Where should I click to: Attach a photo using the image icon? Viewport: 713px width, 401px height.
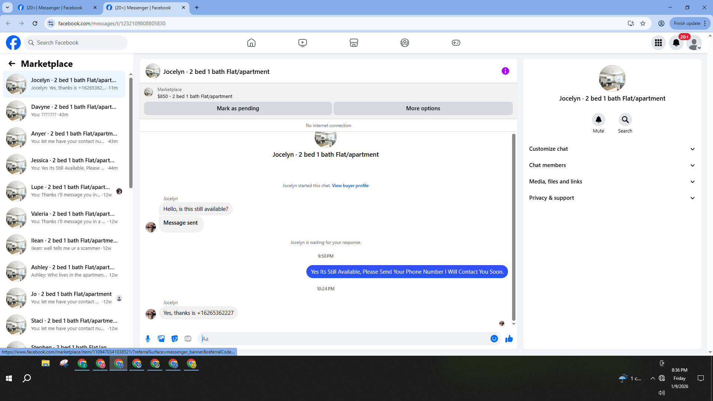[161, 339]
